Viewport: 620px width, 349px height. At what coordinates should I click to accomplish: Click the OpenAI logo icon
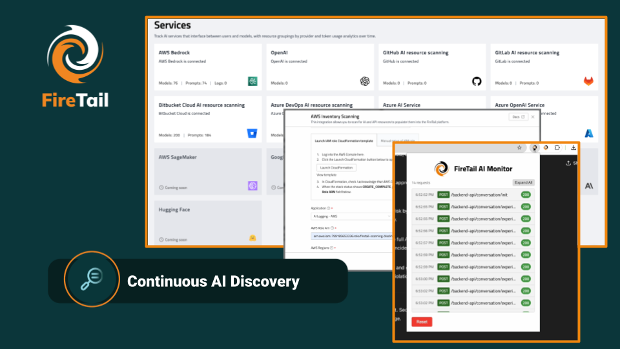(x=364, y=81)
